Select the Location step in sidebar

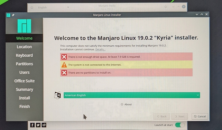[24, 47]
